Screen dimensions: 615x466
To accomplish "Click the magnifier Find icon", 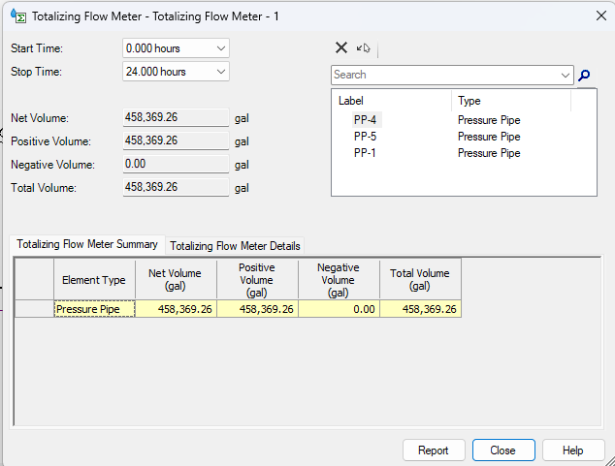I will point(584,75).
